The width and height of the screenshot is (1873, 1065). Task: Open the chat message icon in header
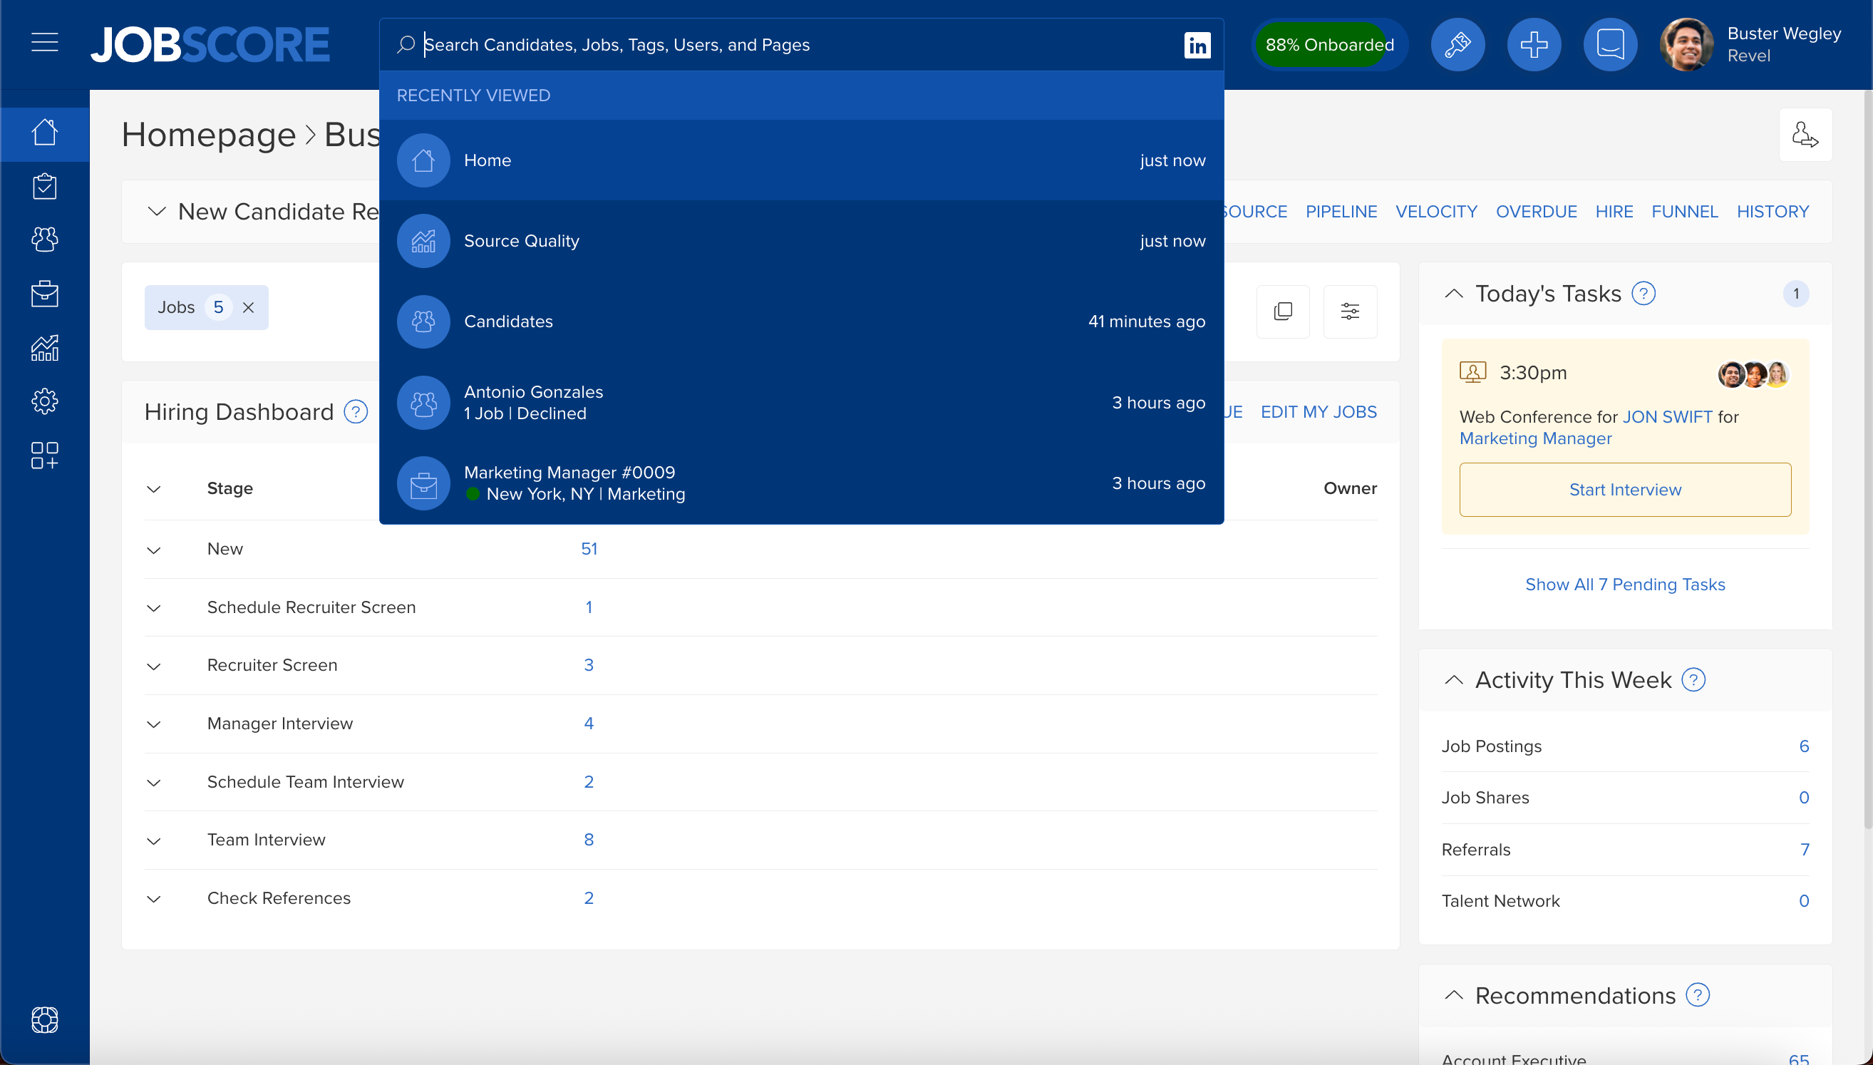pos(1610,45)
